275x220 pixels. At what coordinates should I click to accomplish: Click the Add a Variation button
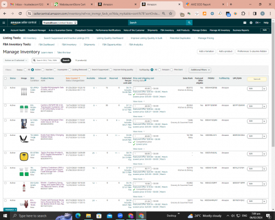(206, 51)
